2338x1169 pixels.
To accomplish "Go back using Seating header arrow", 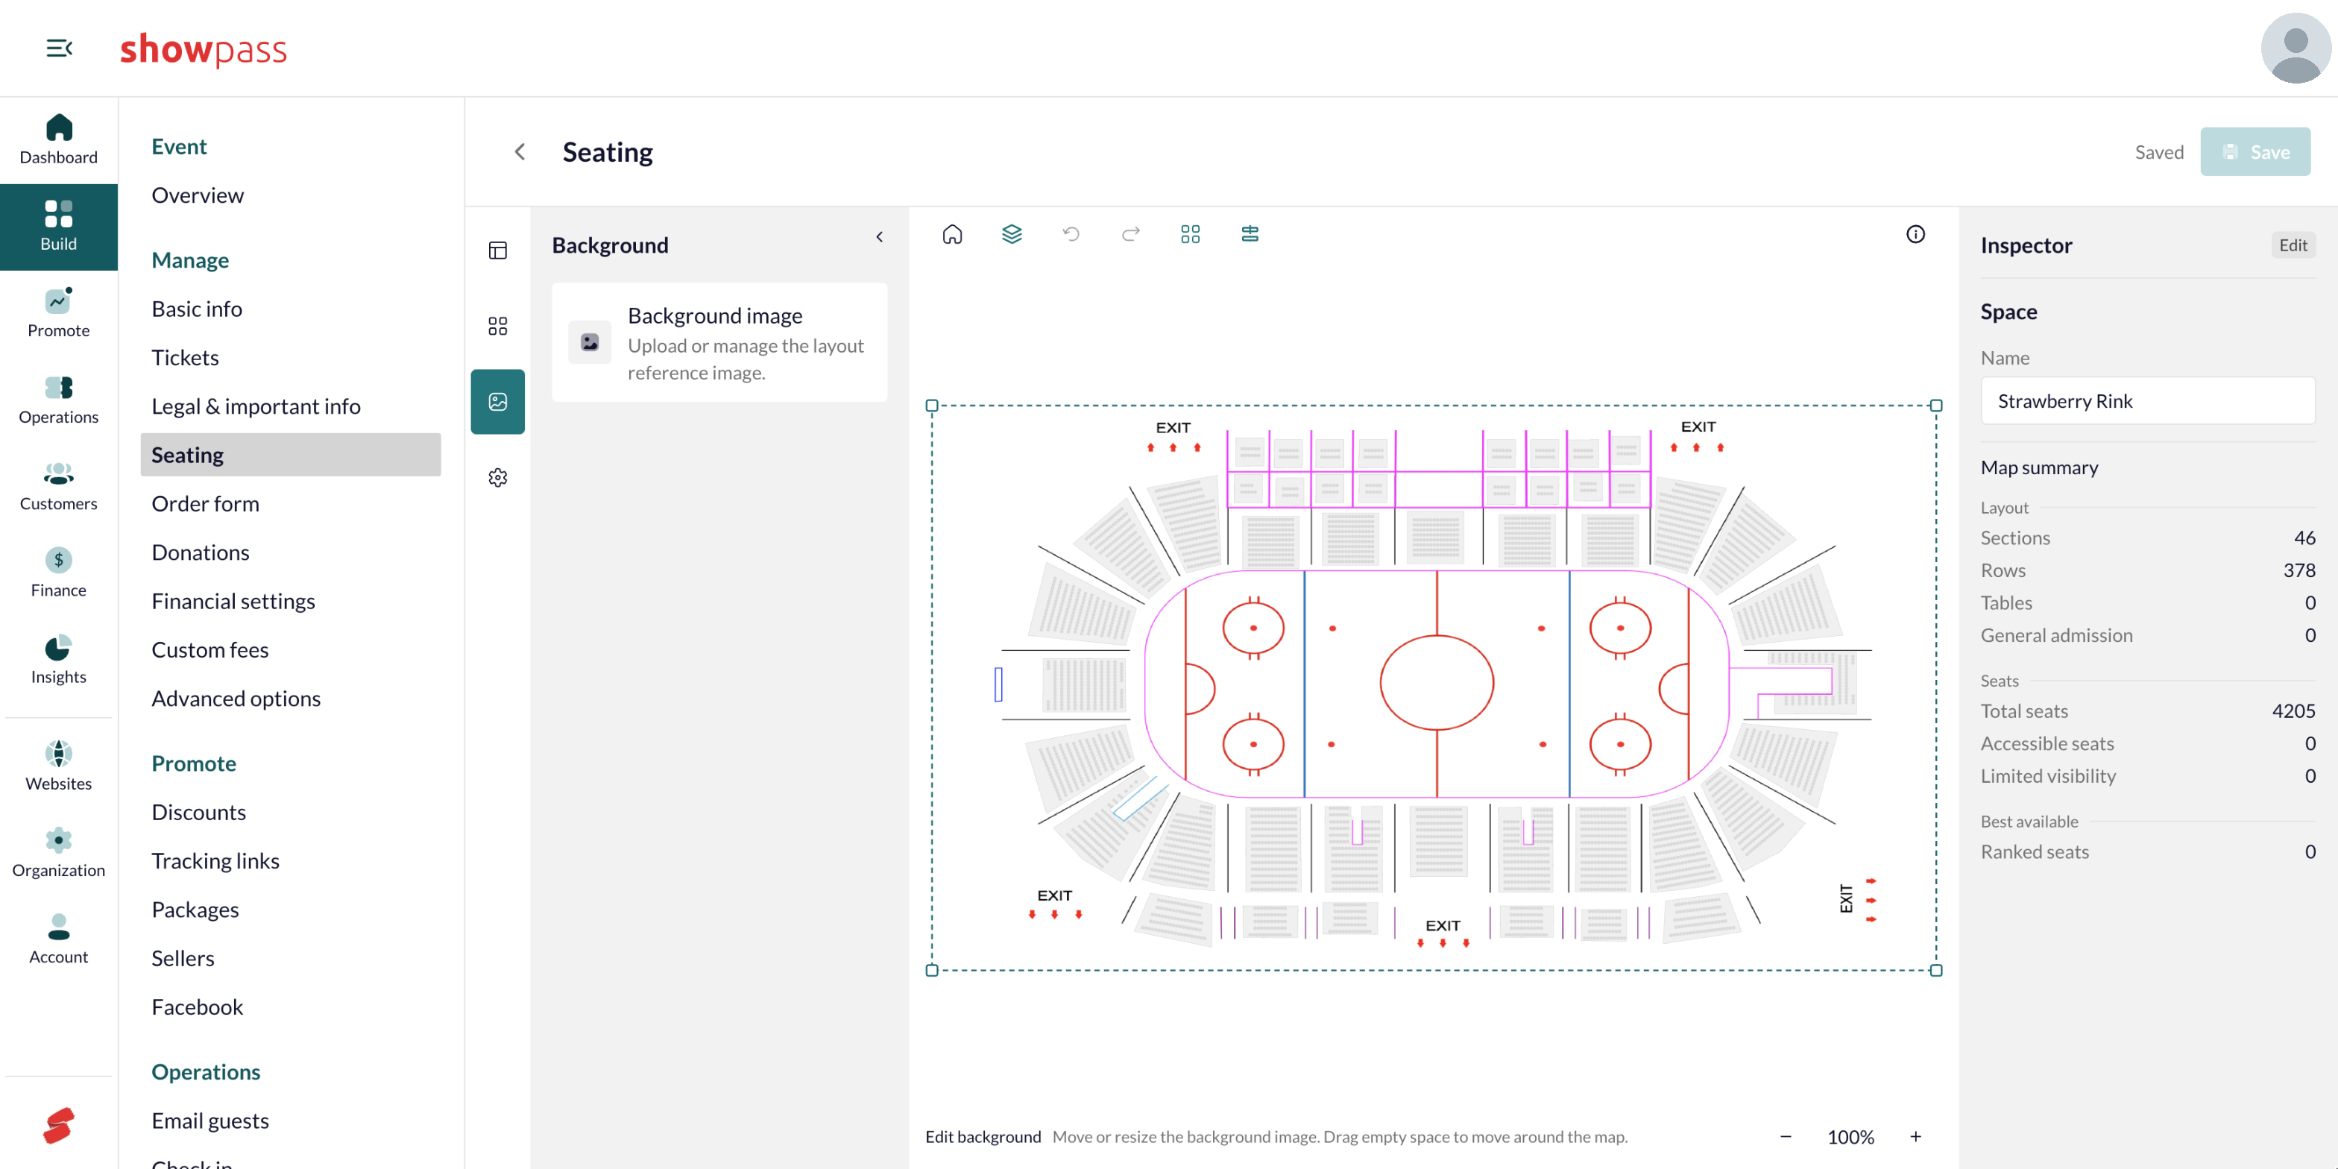I will point(520,151).
